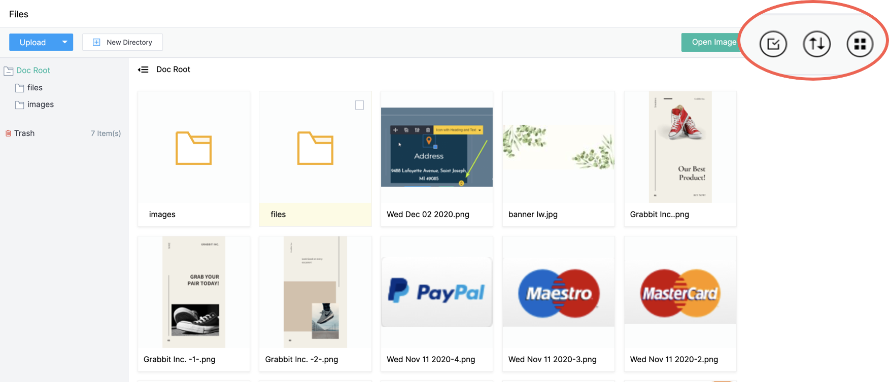The height and width of the screenshot is (382, 889).
Task: Select the Grabbit Inc. -1-.png thumbnail
Action: 194,292
